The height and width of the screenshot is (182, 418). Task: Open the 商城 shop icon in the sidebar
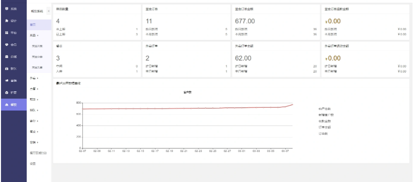[7, 57]
